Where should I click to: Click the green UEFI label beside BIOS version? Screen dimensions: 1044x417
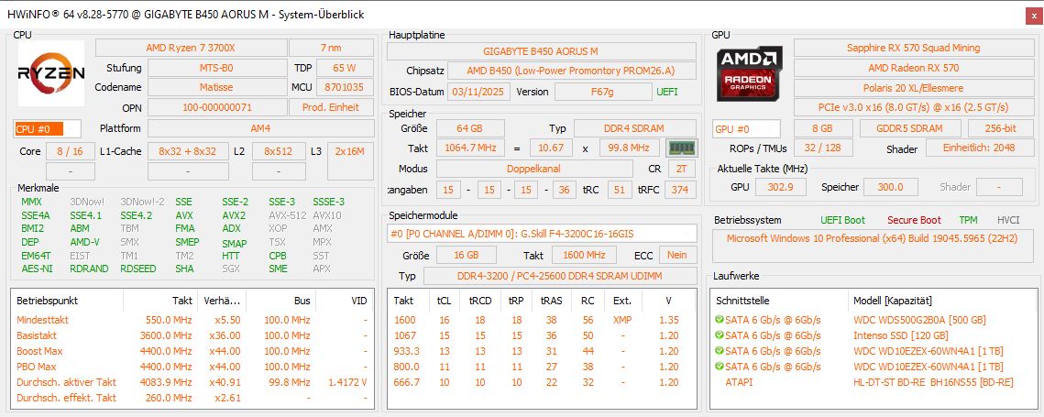[x=667, y=92]
